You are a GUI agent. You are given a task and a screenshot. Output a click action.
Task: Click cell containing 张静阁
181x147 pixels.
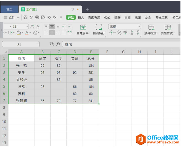[x=21, y=101]
